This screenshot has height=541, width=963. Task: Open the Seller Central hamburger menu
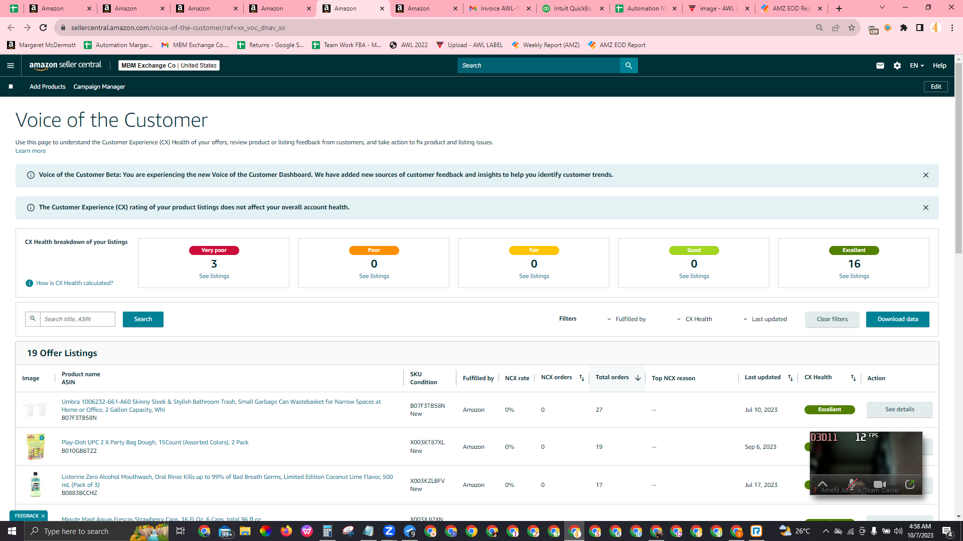coord(11,66)
